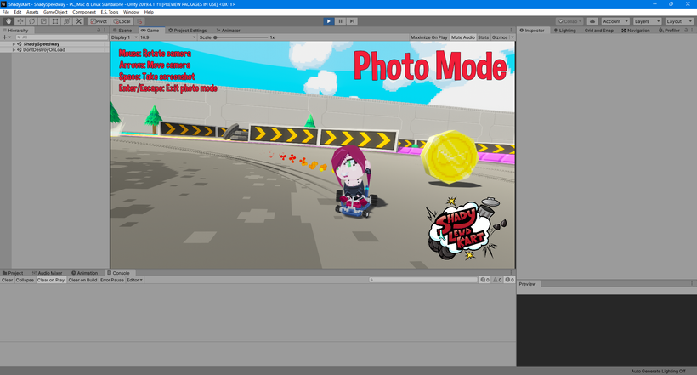This screenshot has height=375, width=697.
Task: Toggle Local handle rotation
Action: coord(122,21)
